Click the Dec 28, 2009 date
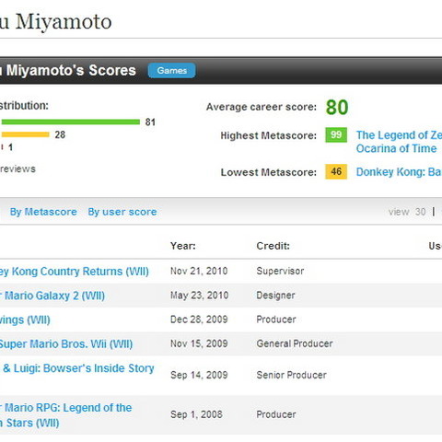 coord(199,320)
